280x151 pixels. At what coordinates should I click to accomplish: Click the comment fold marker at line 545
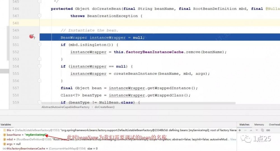pyautogui.click(x=39, y=1)
